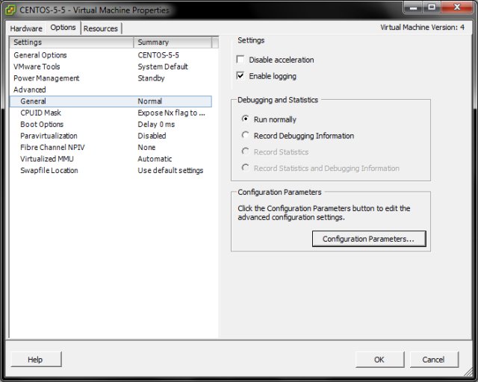The height and width of the screenshot is (382, 478).
Task: Select CPUID Mask advanced setting
Action: coord(41,113)
